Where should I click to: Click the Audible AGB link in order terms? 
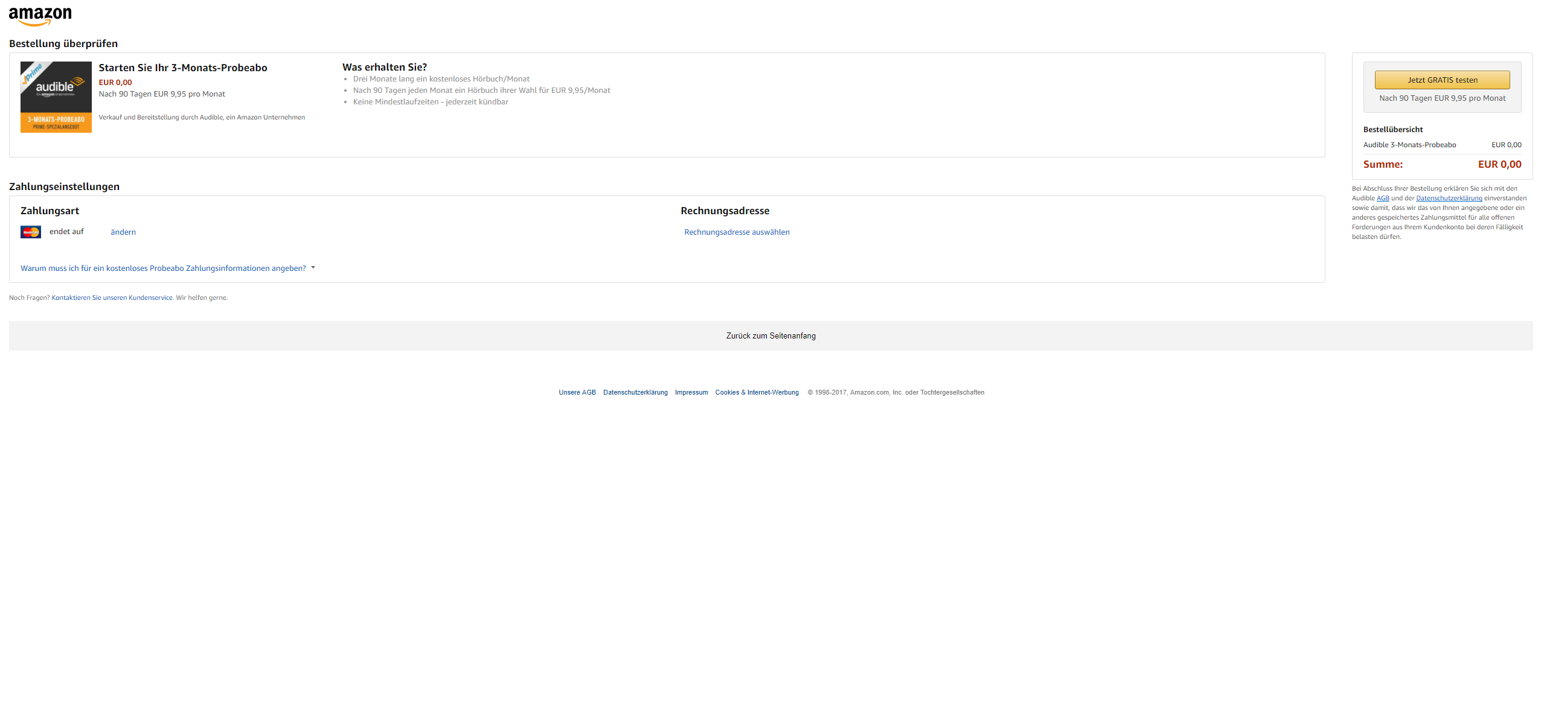[x=1382, y=198]
